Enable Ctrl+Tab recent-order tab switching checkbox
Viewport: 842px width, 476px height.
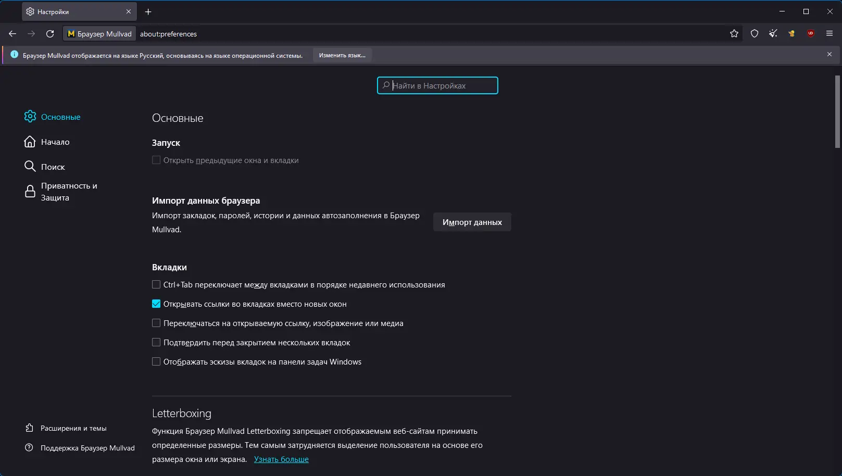tap(156, 284)
